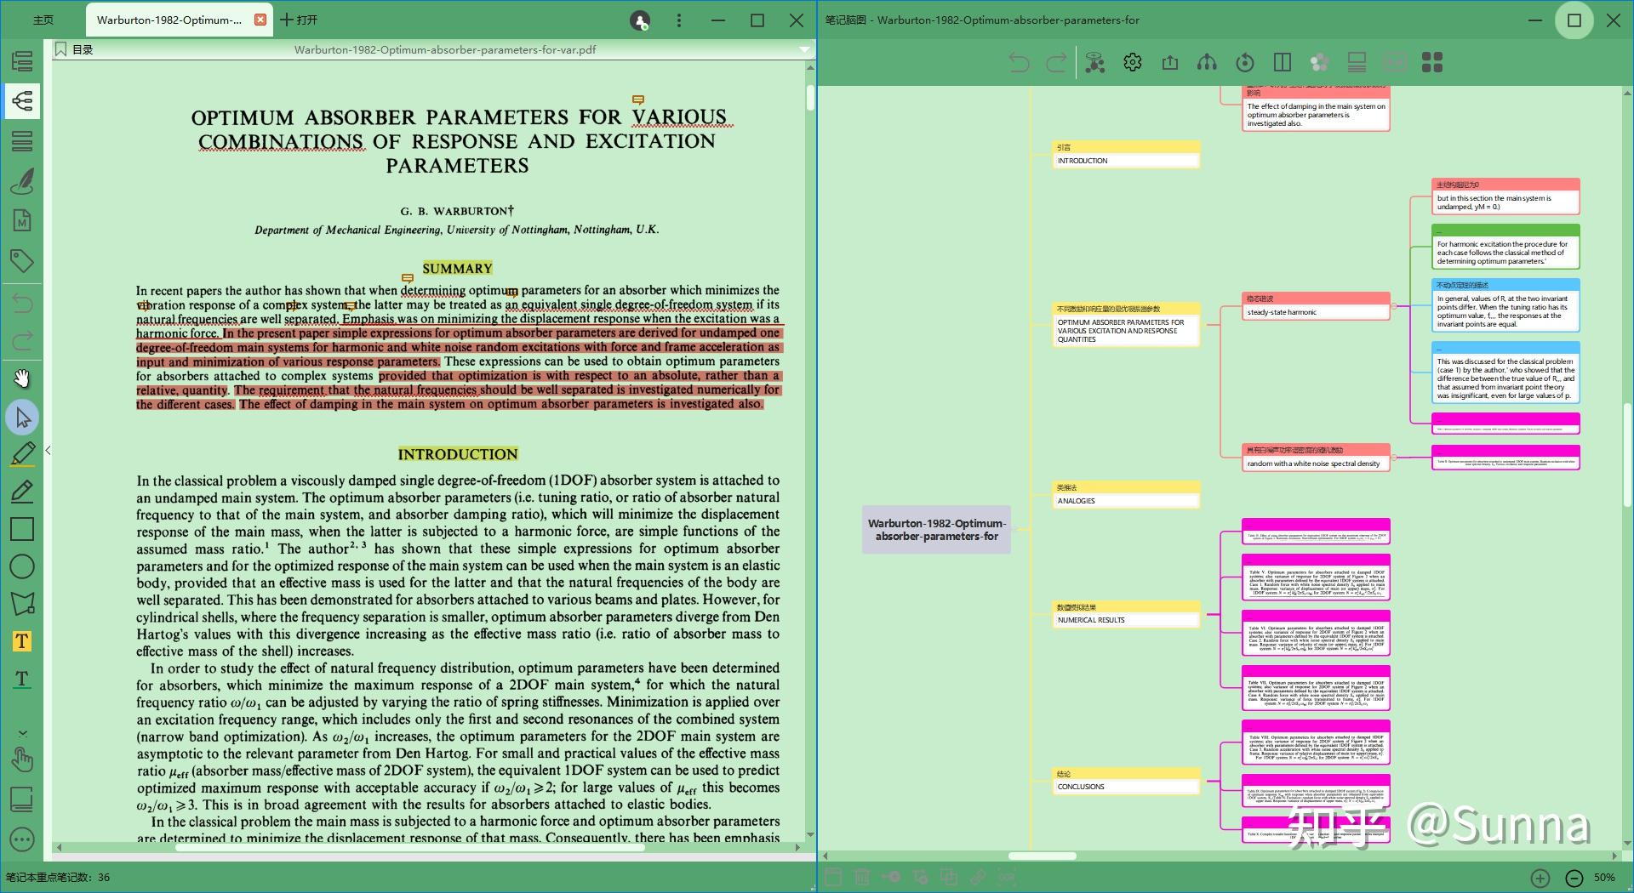Image resolution: width=1634 pixels, height=893 pixels.
Task: Open the document title dropdown arrow
Action: tap(804, 49)
